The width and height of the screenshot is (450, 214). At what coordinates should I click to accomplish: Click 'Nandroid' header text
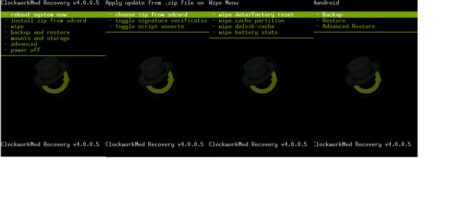tap(326, 3)
